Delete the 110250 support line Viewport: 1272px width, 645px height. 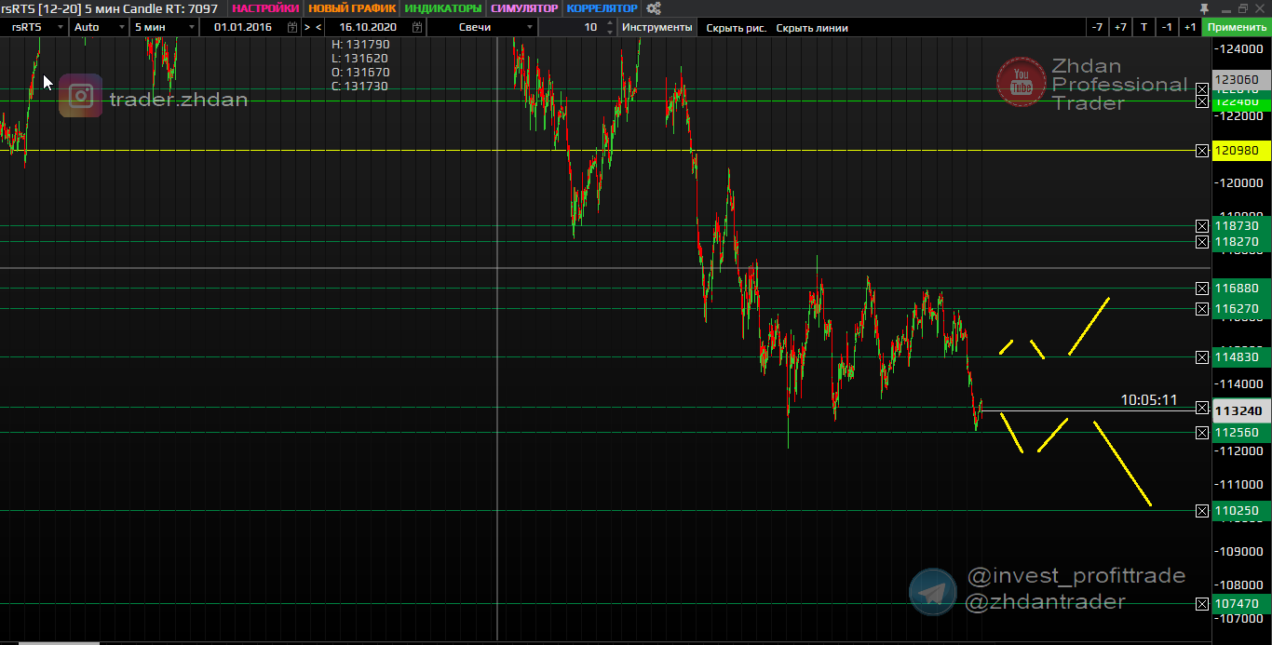pos(1202,511)
